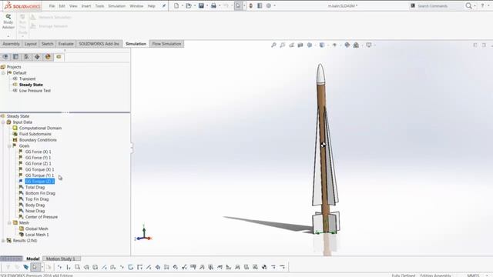Open the search type dropdown arrow
This screenshot has height=277, width=493.
(475, 5)
